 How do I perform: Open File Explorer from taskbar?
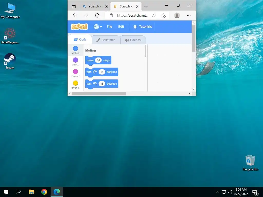[31, 192]
